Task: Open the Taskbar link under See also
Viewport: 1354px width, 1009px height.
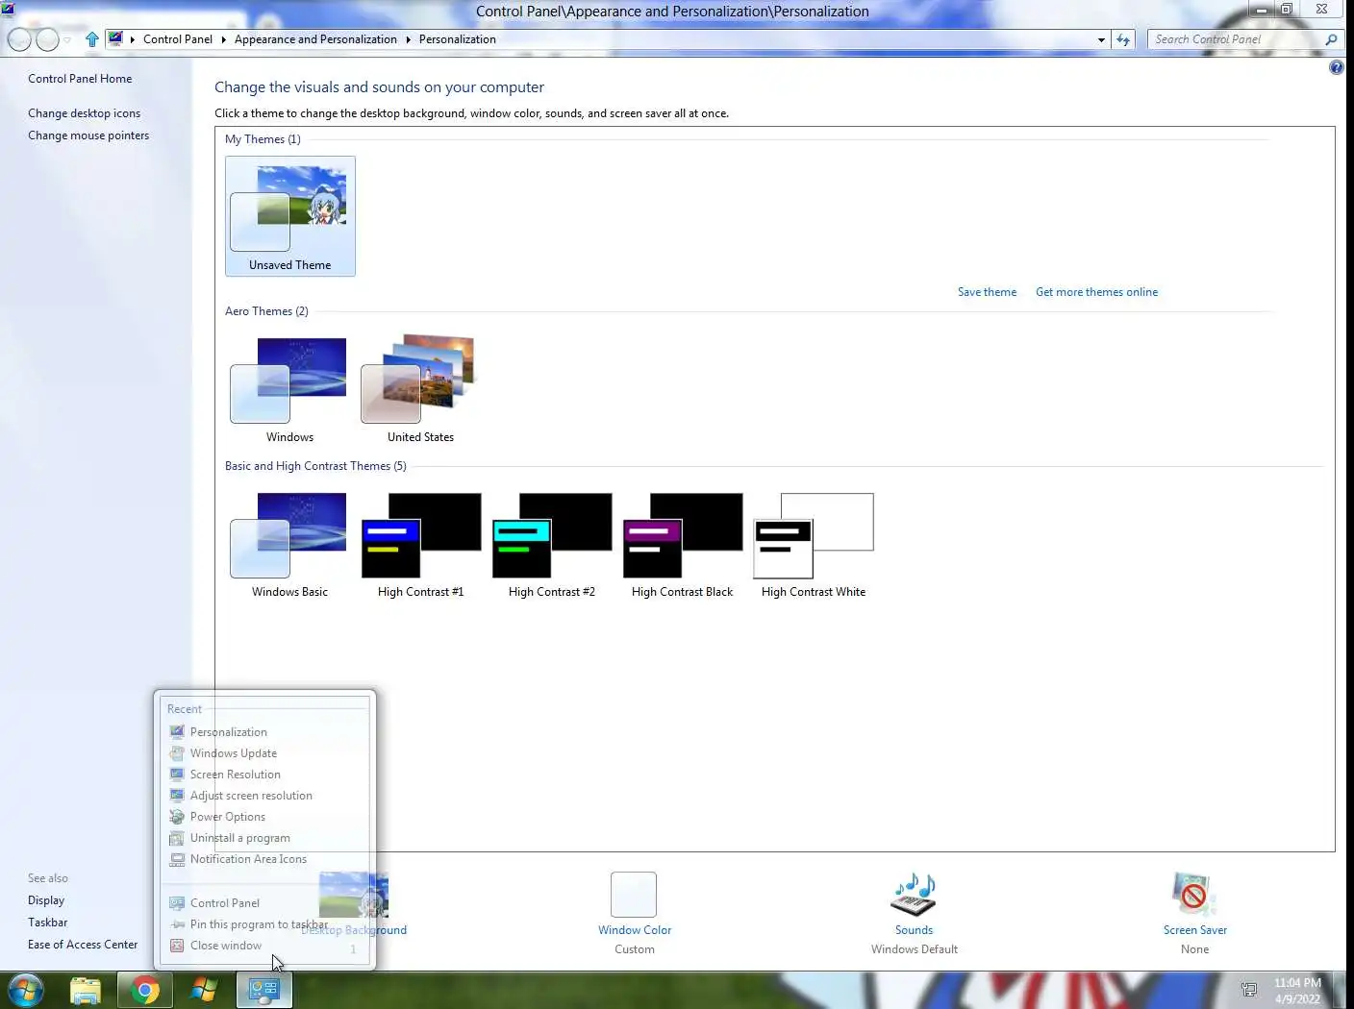Action: (47, 923)
